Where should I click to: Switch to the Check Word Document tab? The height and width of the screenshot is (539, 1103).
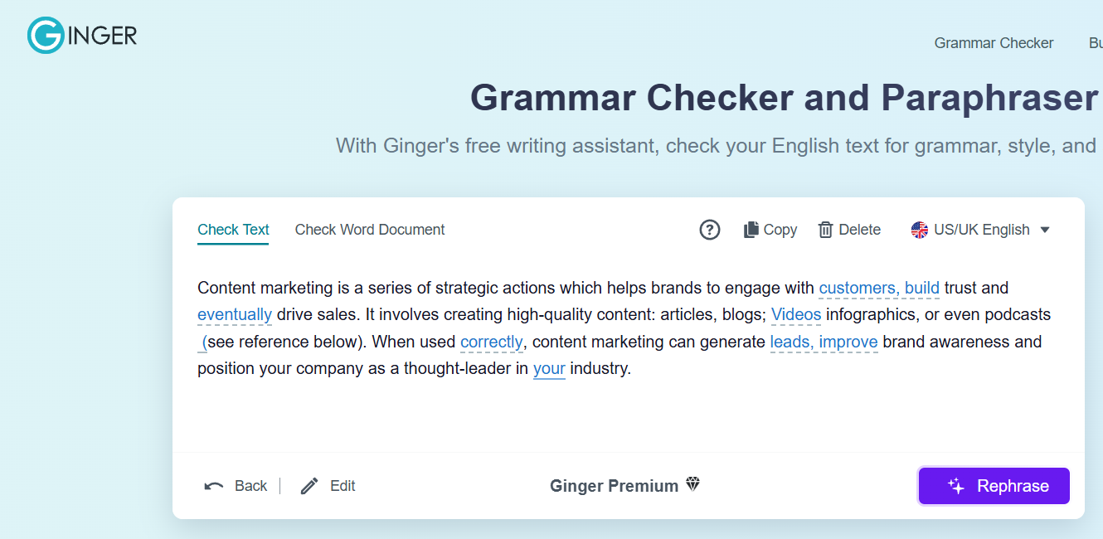click(370, 230)
